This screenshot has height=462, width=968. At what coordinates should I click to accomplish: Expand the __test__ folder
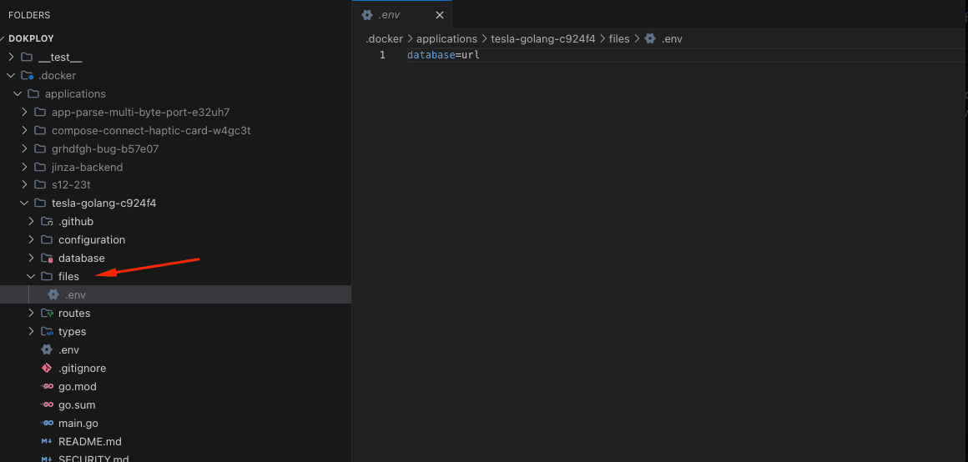pos(11,58)
